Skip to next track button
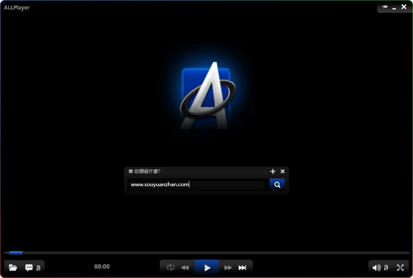The image size is (413, 278). 243,268
